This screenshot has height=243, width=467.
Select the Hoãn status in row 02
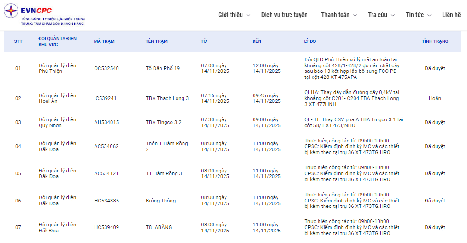pyautogui.click(x=435, y=98)
